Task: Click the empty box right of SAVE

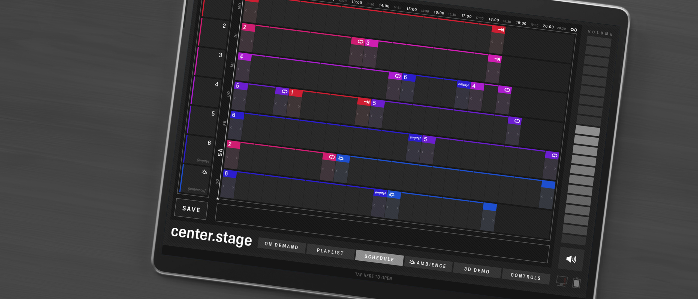Action: [x=382, y=233]
